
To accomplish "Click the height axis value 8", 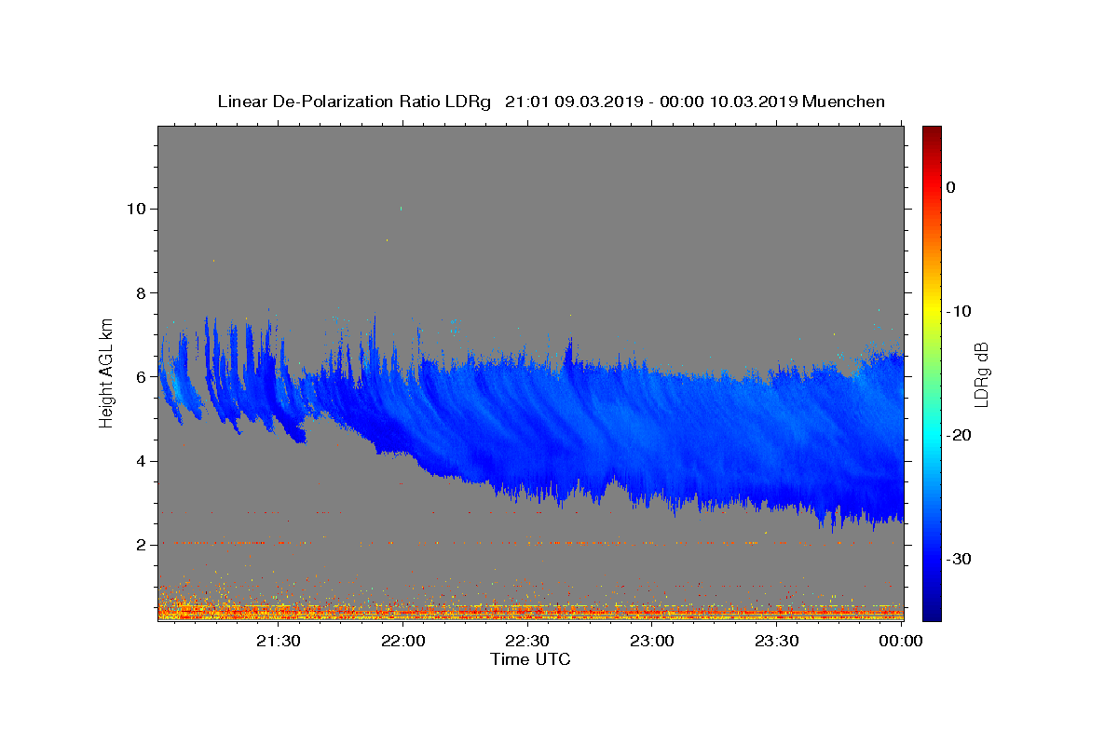I will tap(140, 292).
